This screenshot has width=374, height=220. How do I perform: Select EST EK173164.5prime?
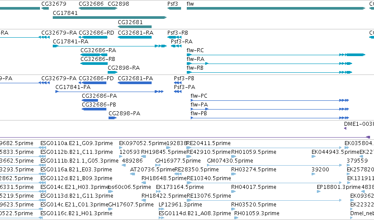[180, 187]
